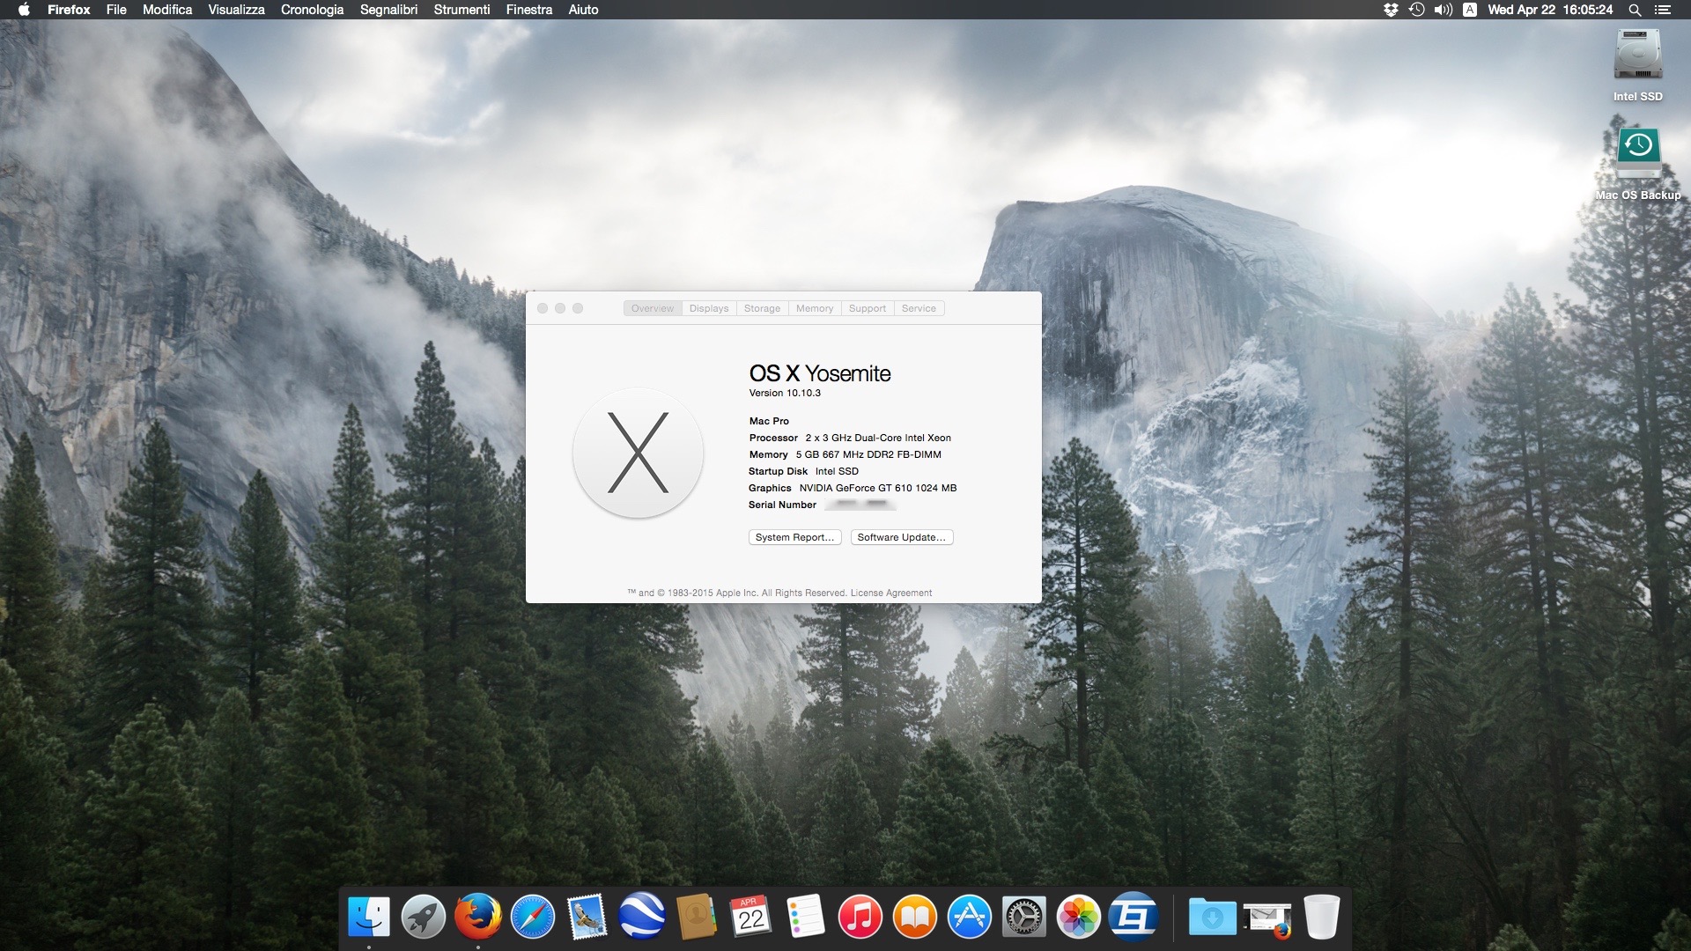Image resolution: width=1691 pixels, height=951 pixels.
Task: Open Time Machine menu bar icon
Action: pyautogui.click(x=1417, y=10)
